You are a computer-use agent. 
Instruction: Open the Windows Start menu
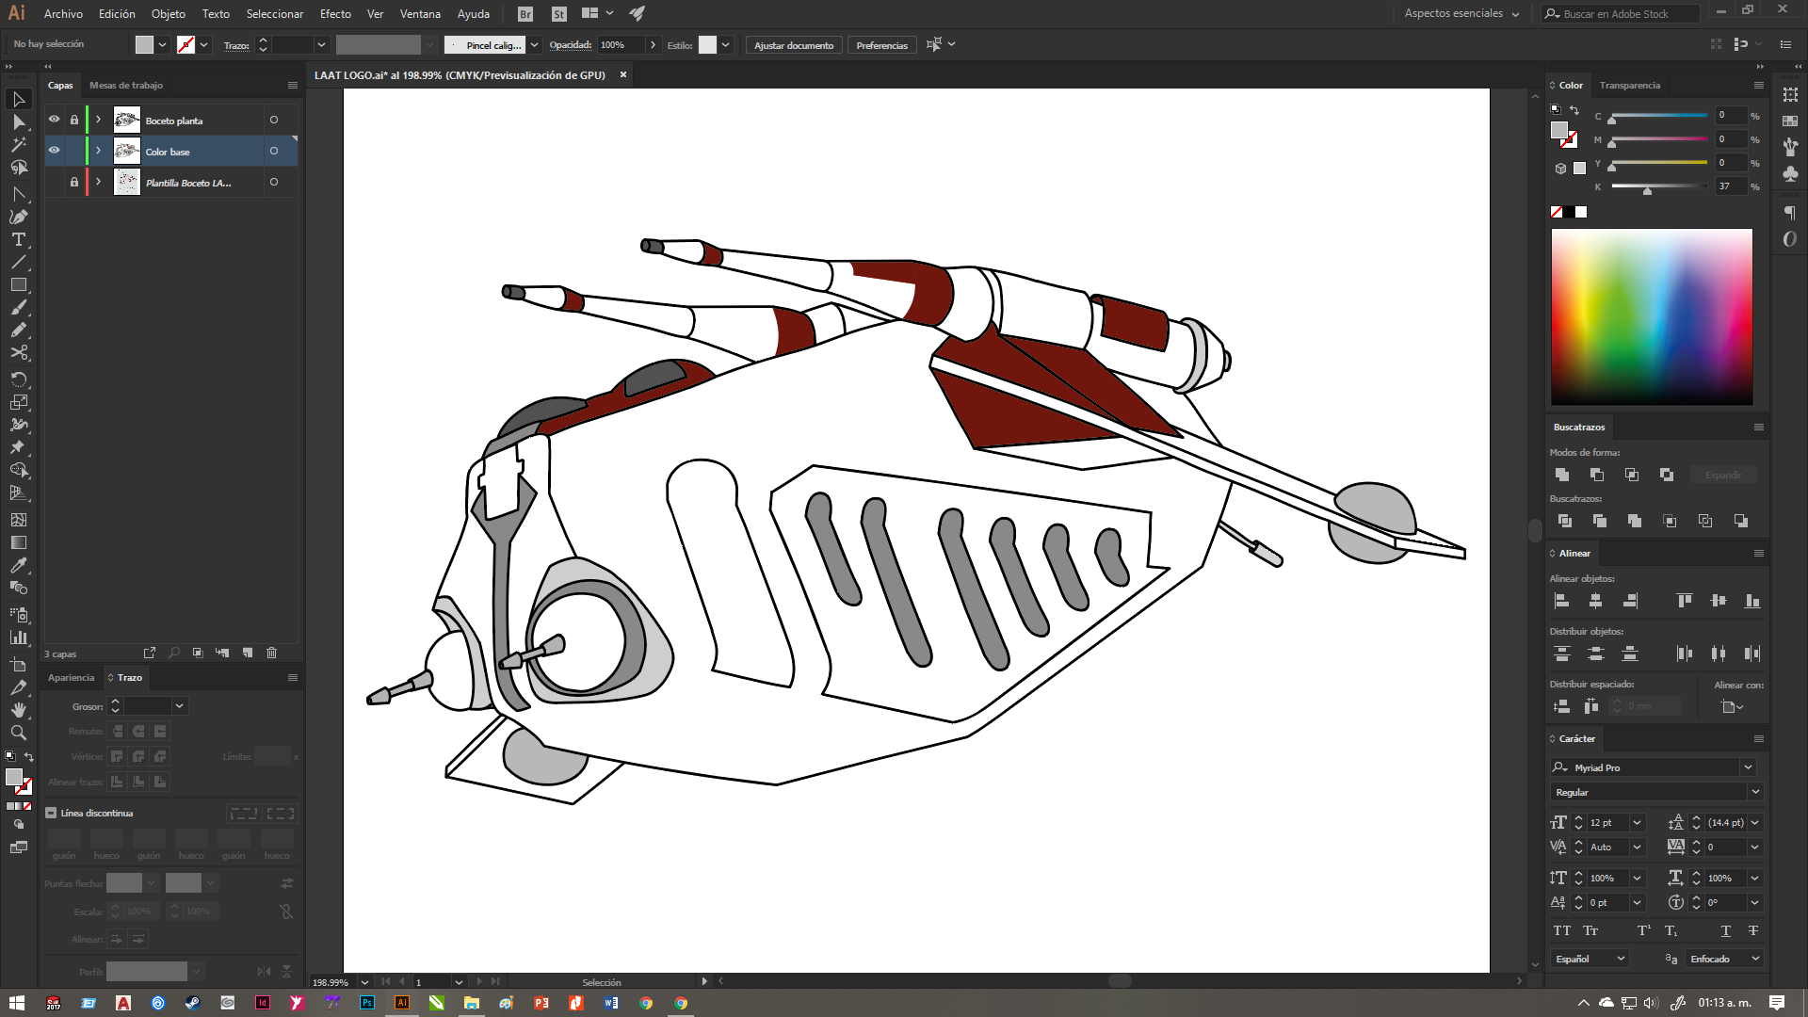tap(17, 1003)
